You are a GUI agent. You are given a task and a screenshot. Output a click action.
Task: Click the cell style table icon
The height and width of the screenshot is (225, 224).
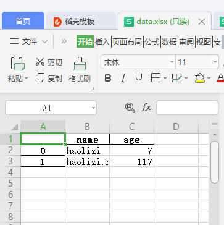(176, 78)
